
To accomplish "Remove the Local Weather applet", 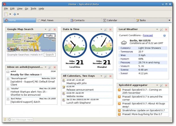I will pyautogui.click(x=166, y=30).
